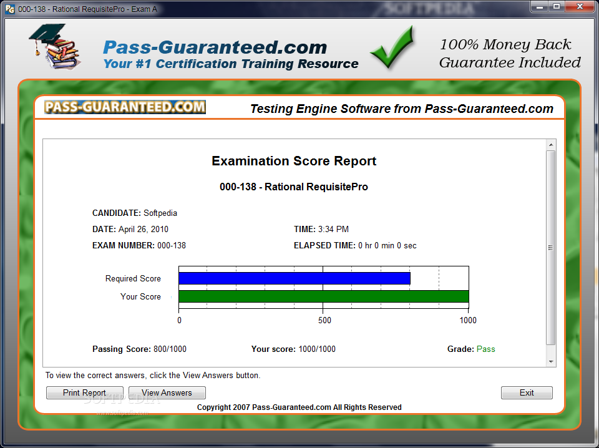
Task: Click the 'Grade: Pass' result
Action: pyautogui.click(x=471, y=349)
